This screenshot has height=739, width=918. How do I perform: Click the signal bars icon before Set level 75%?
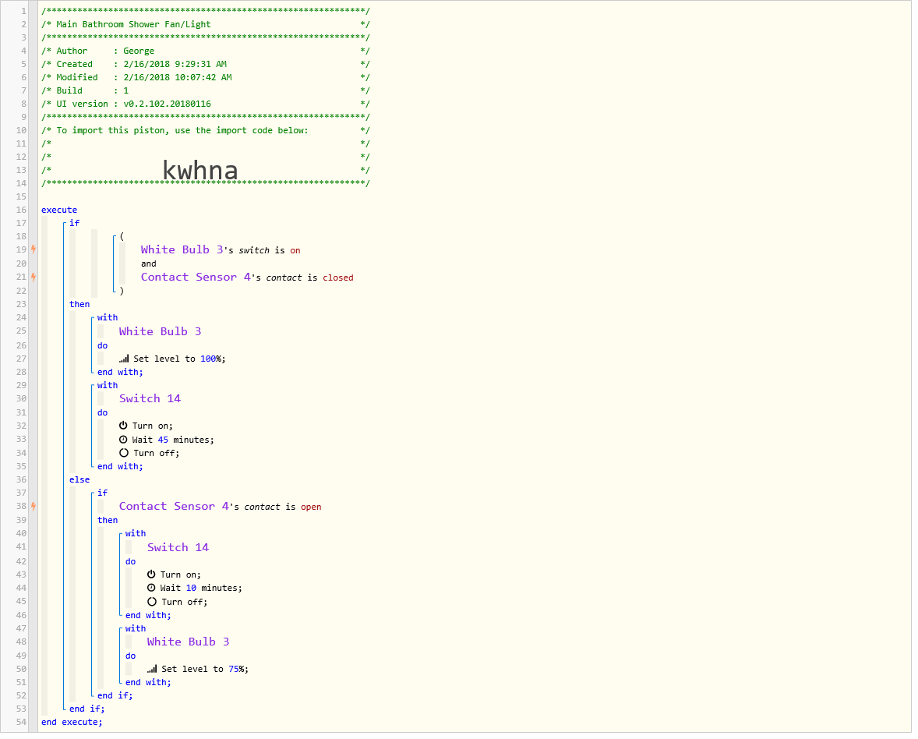point(152,669)
